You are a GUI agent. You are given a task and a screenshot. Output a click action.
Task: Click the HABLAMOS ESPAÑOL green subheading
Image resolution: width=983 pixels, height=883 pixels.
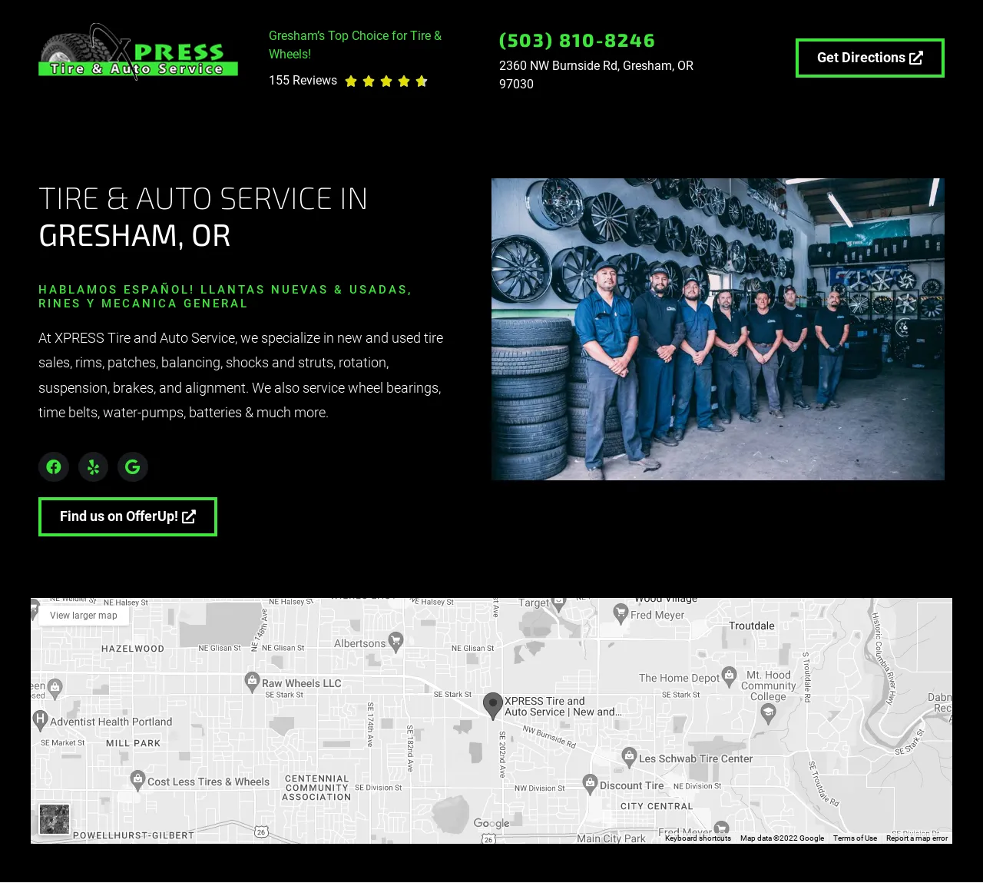[x=225, y=297]
